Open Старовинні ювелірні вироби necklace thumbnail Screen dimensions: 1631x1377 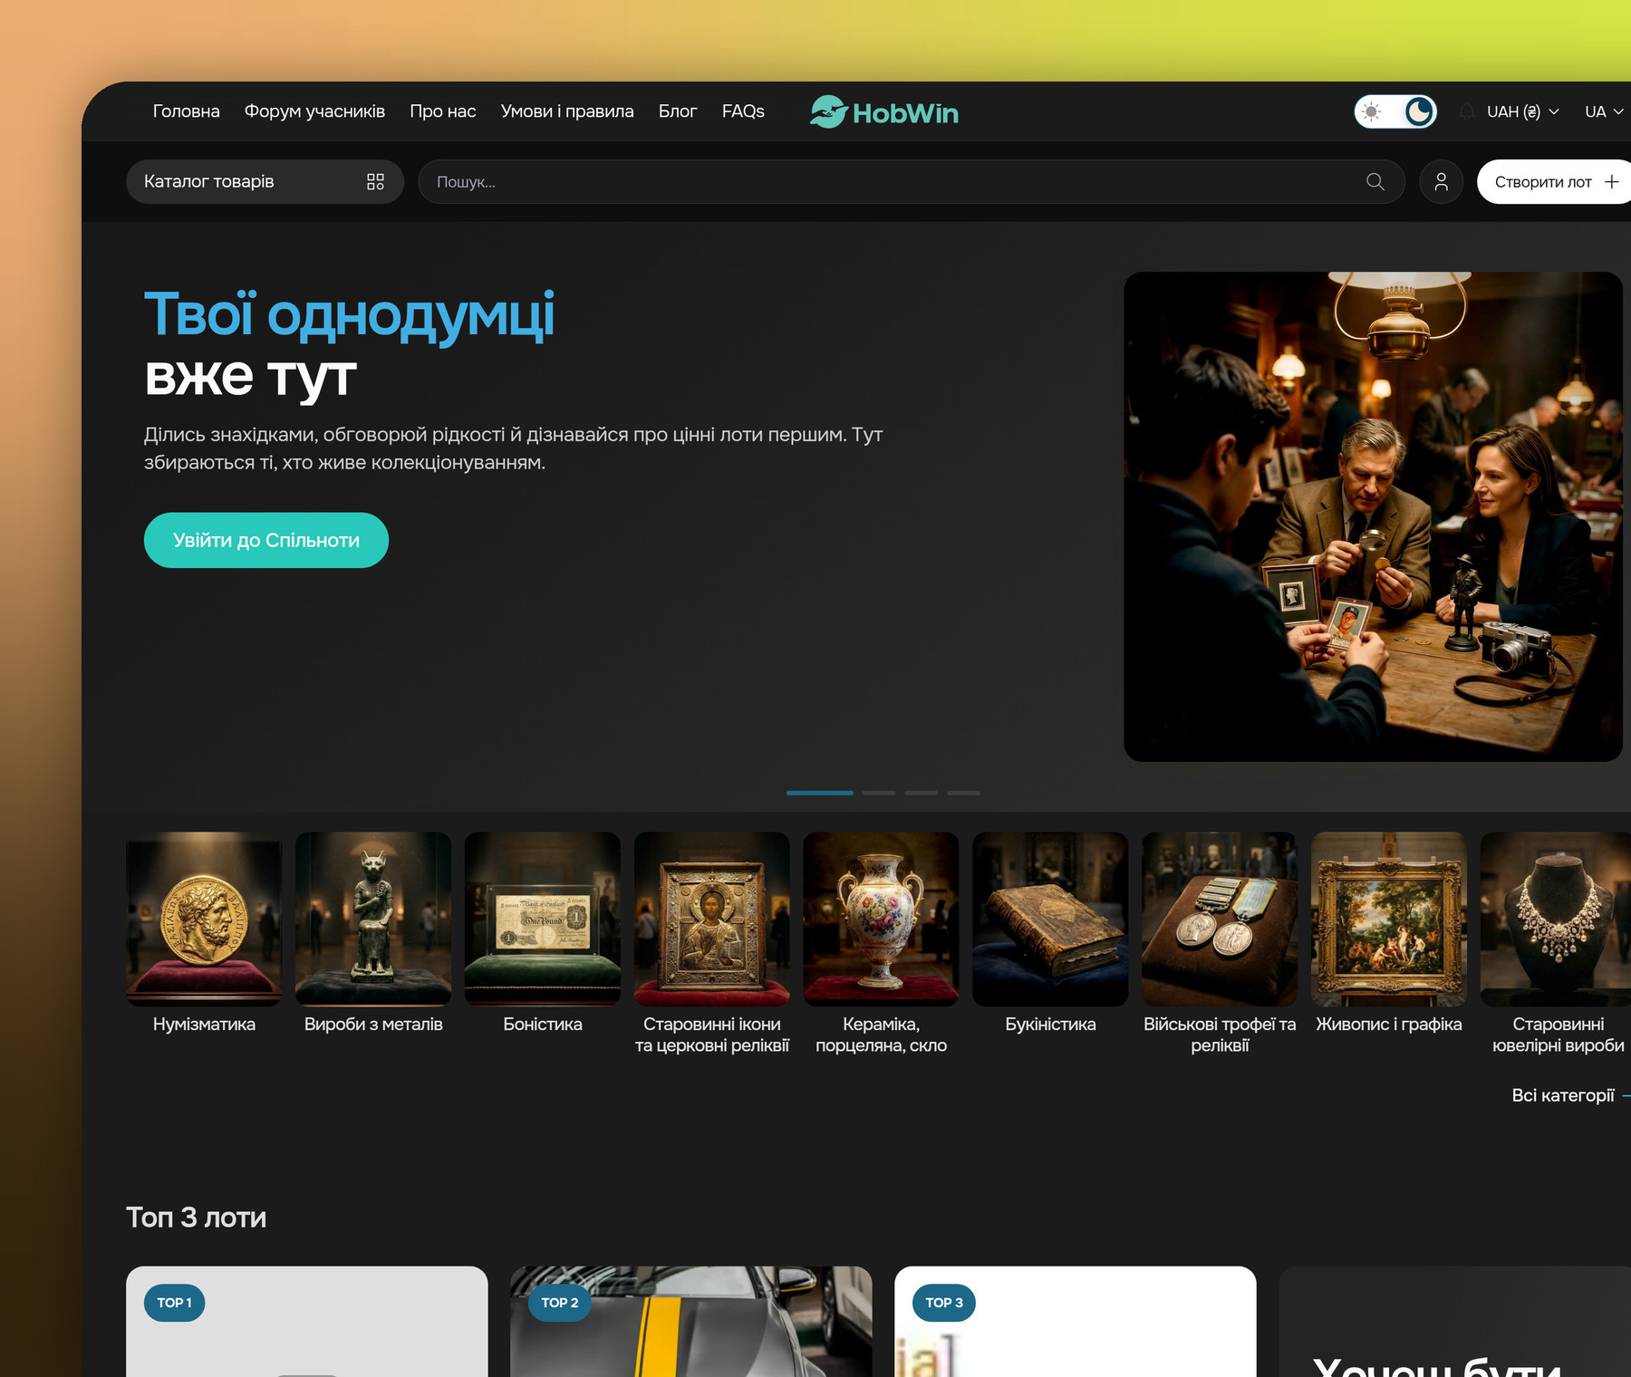pos(1557,919)
